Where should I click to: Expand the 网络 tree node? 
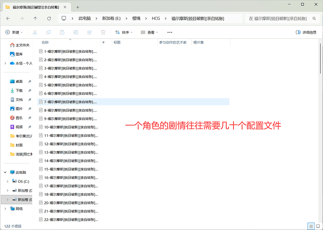(5, 209)
